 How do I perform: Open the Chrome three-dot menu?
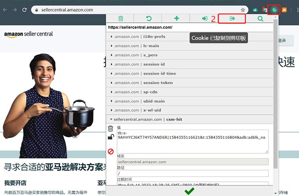297,10
